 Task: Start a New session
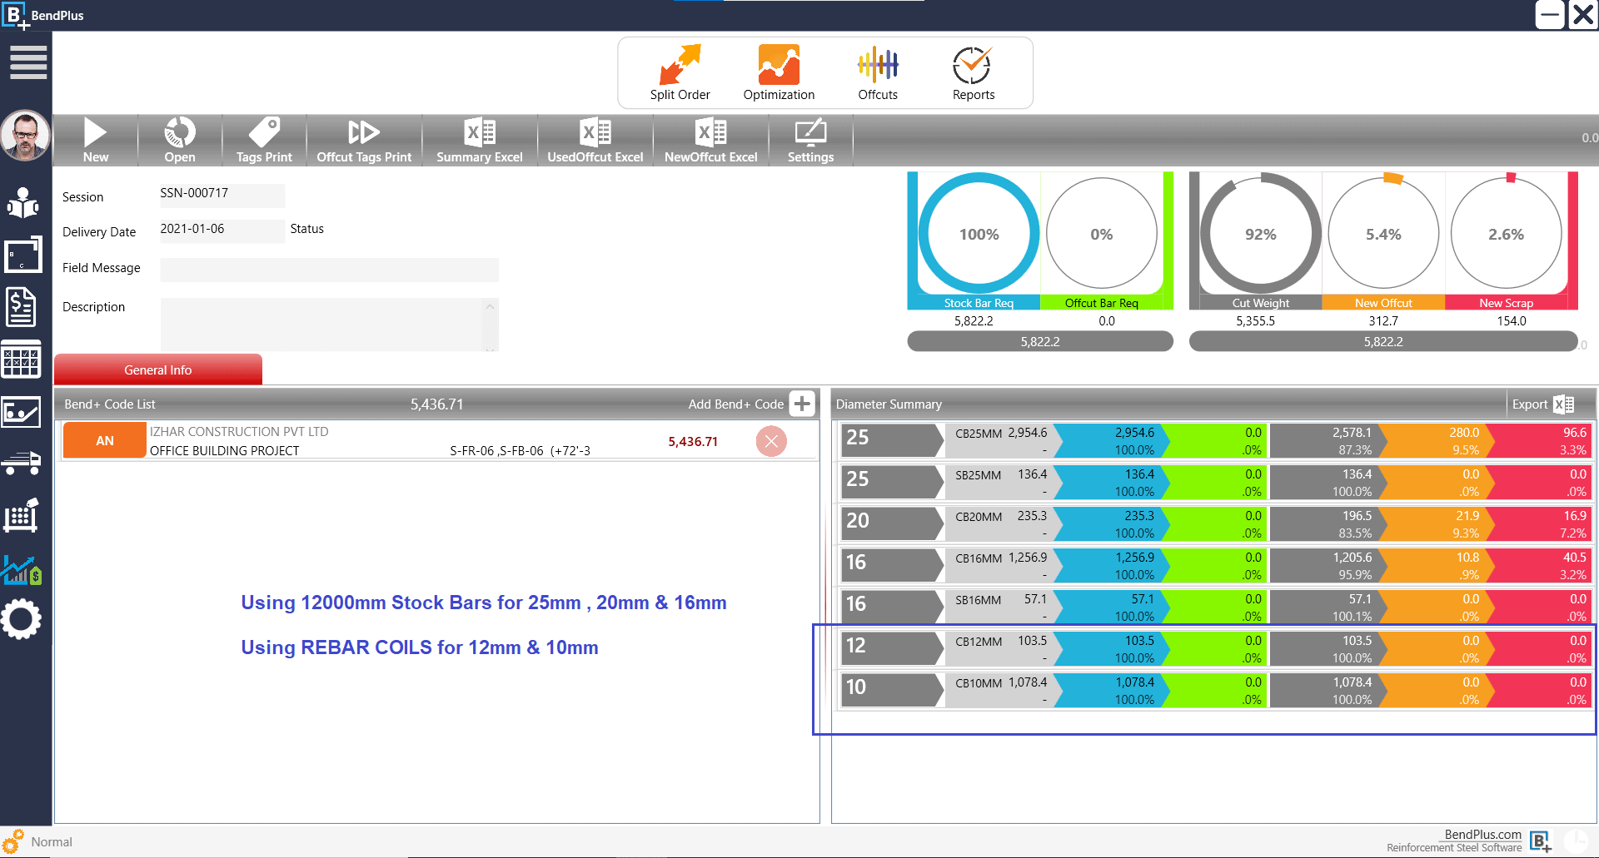tap(95, 140)
